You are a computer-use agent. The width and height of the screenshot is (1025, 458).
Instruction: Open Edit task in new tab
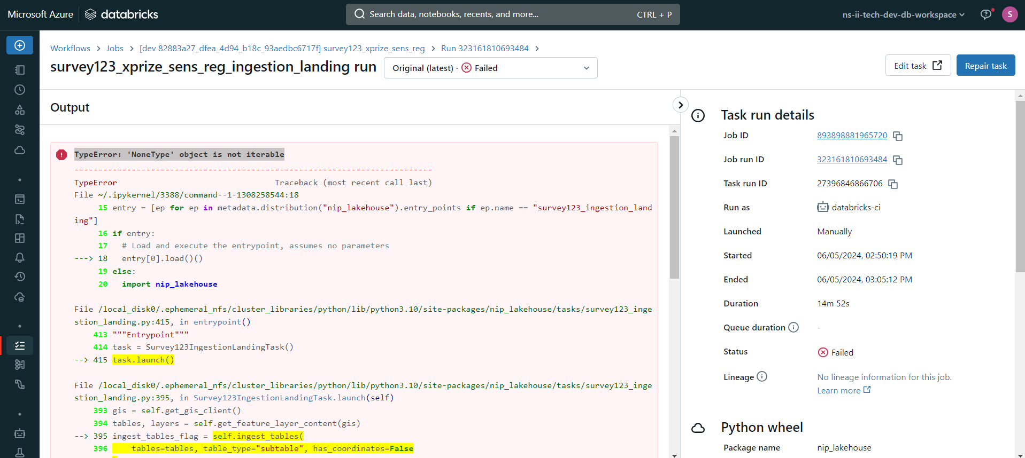[918, 66]
